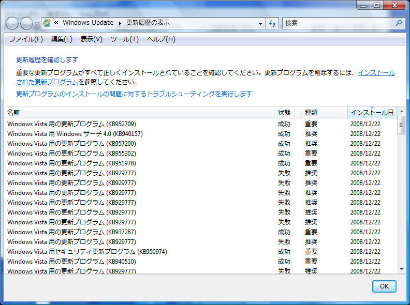Select the KB952709 update row

(201, 124)
